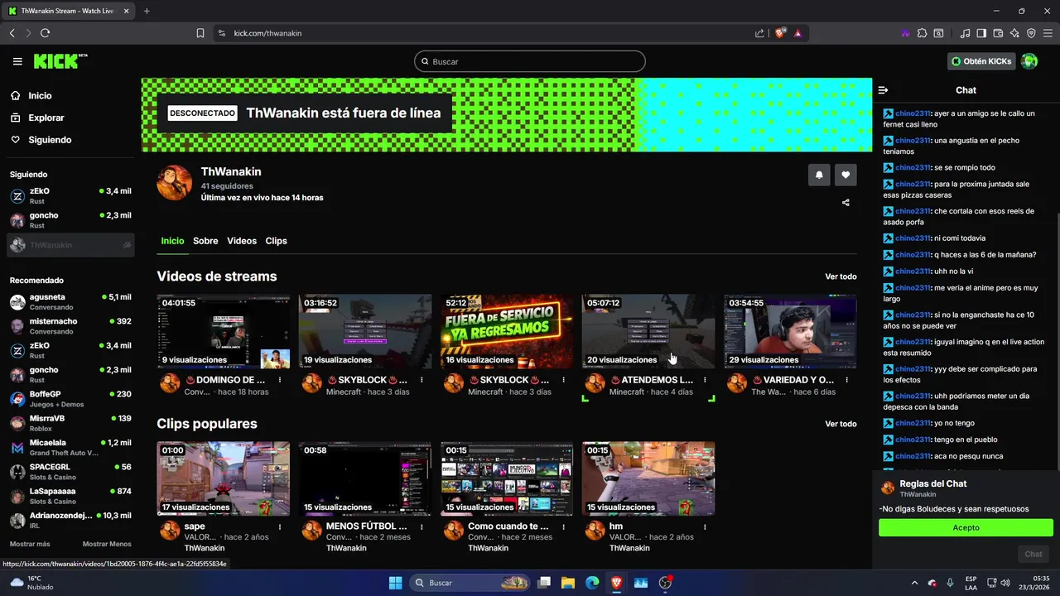Image resolution: width=1060 pixels, height=596 pixels.
Task: Open Explorar in the sidebar
Action: tap(46, 118)
